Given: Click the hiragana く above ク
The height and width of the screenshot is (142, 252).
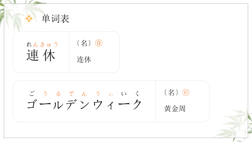Looking at the screenshot, I should point(137,93).
